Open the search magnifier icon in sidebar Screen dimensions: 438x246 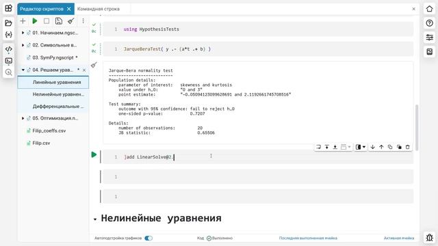pos(9,72)
